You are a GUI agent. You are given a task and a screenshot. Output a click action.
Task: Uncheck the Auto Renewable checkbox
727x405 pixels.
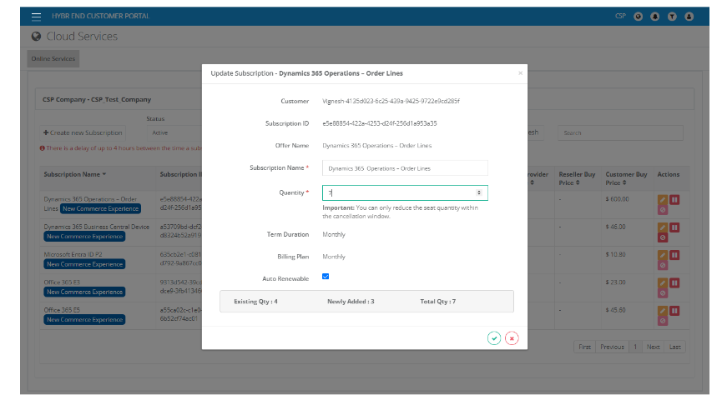click(326, 277)
